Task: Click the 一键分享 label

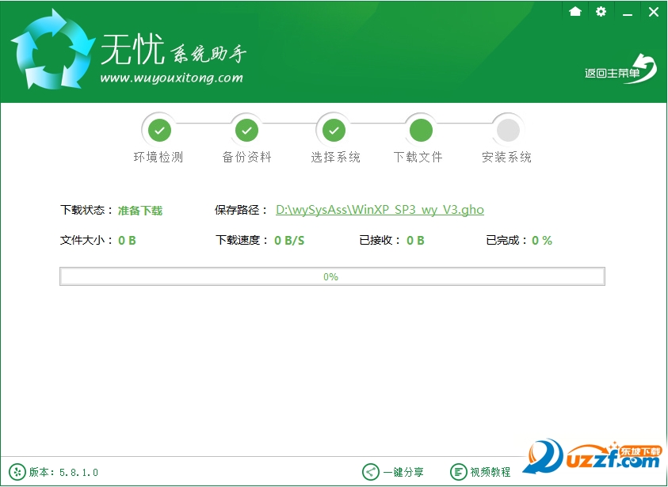Action: (403, 472)
